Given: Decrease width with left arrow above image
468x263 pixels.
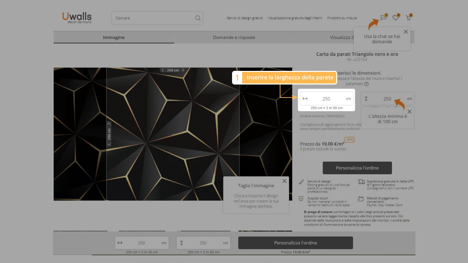Looking at the screenshot, I should point(163,70).
